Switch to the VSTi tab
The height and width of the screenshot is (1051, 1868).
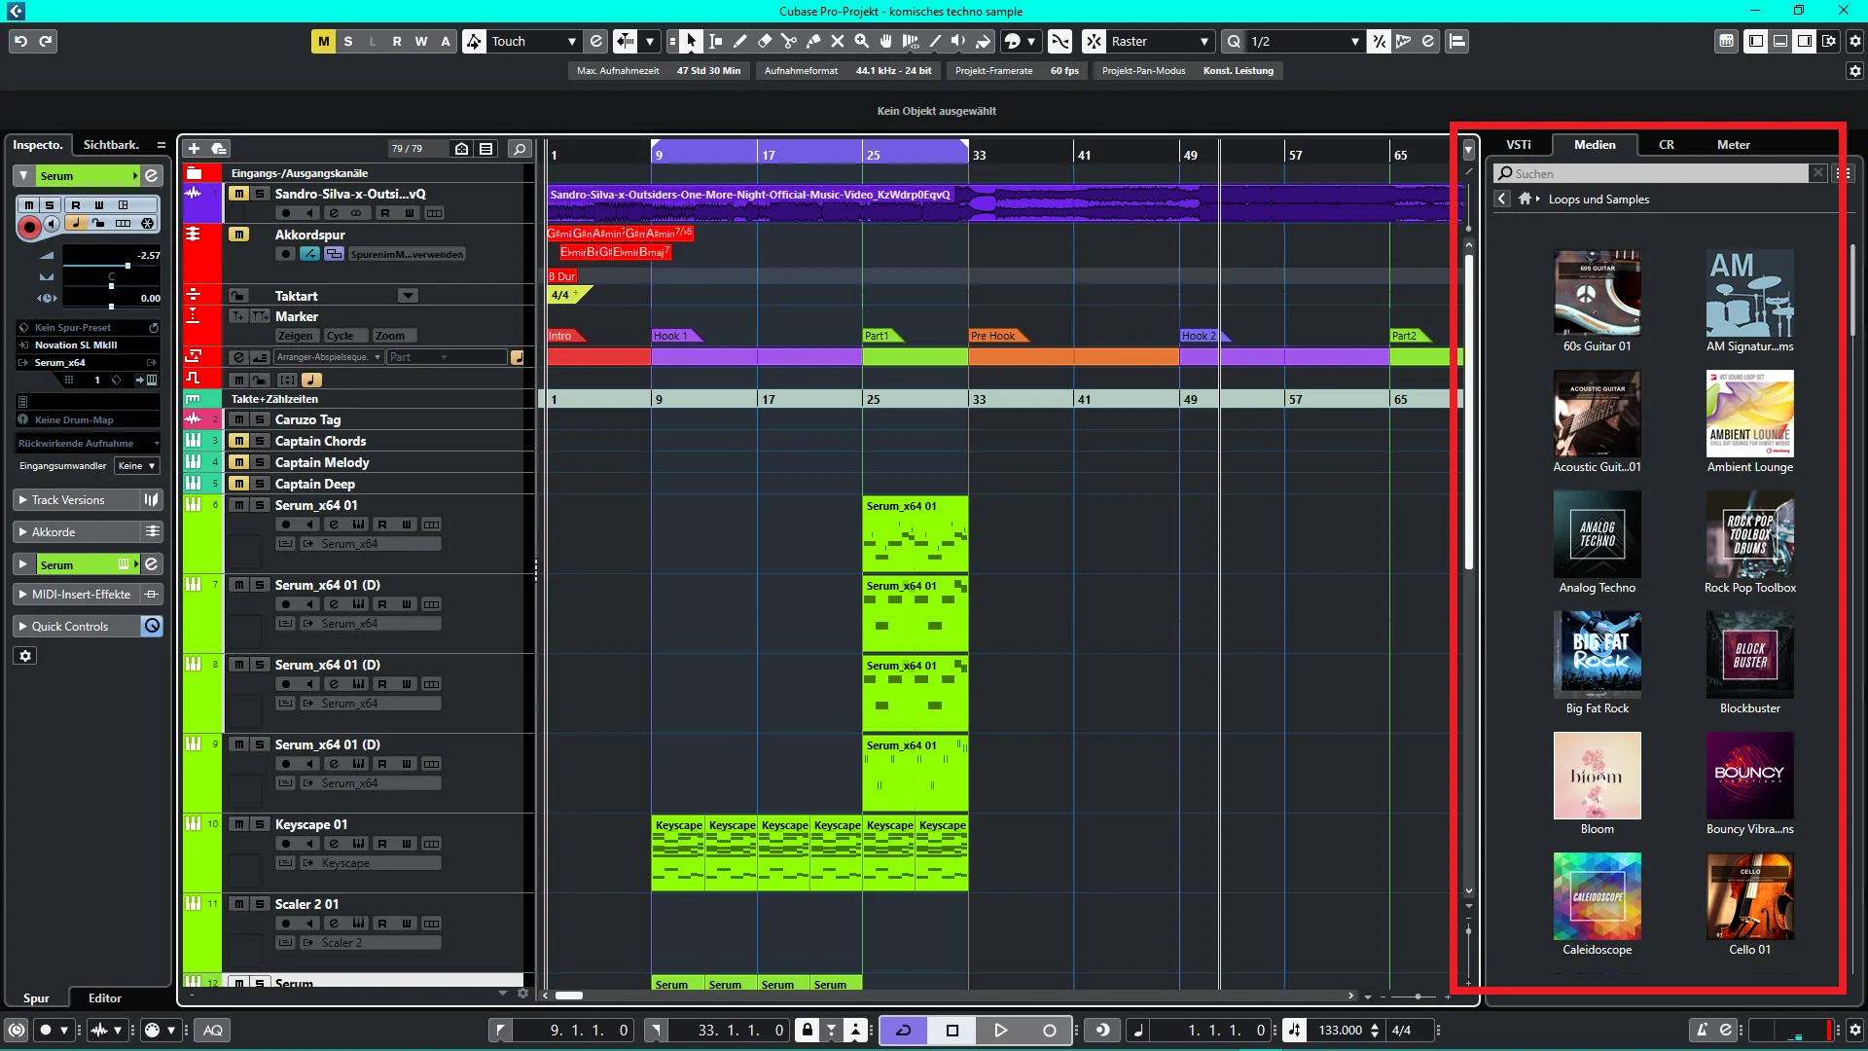click(x=1519, y=144)
